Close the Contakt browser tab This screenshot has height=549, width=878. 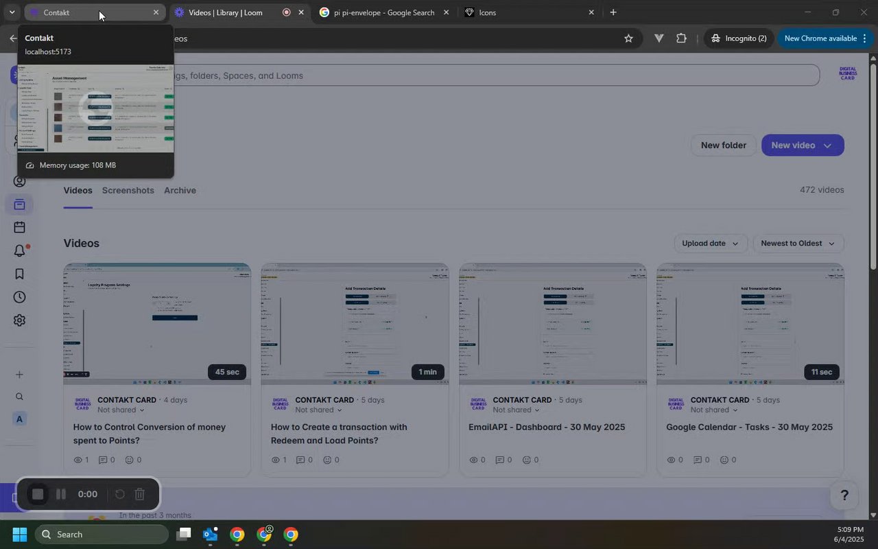(156, 12)
